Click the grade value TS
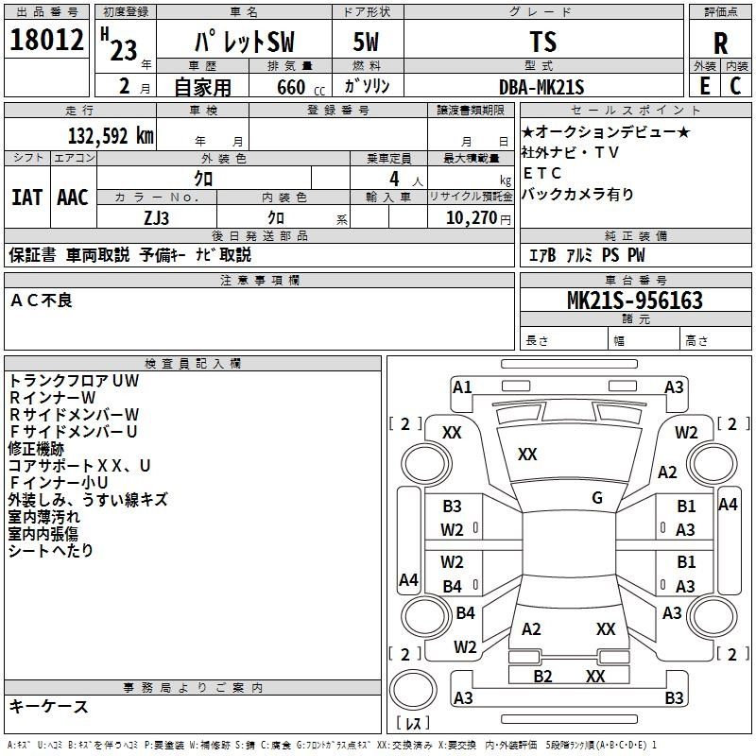This screenshot has height=756, width=756. tap(543, 42)
